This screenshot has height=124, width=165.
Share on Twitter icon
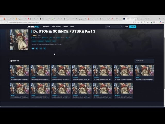37,48
